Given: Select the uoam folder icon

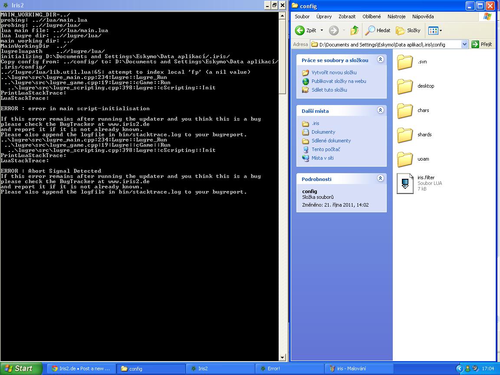Looking at the screenshot, I should pyautogui.click(x=405, y=159).
